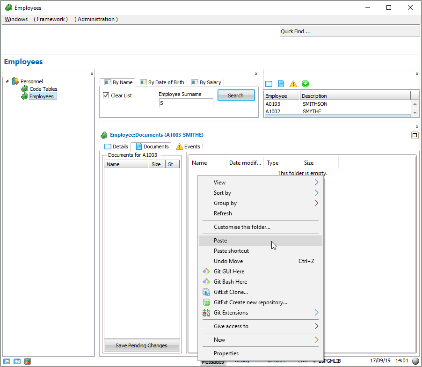Click the yellow warning Events toolbar icon

coord(293,84)
